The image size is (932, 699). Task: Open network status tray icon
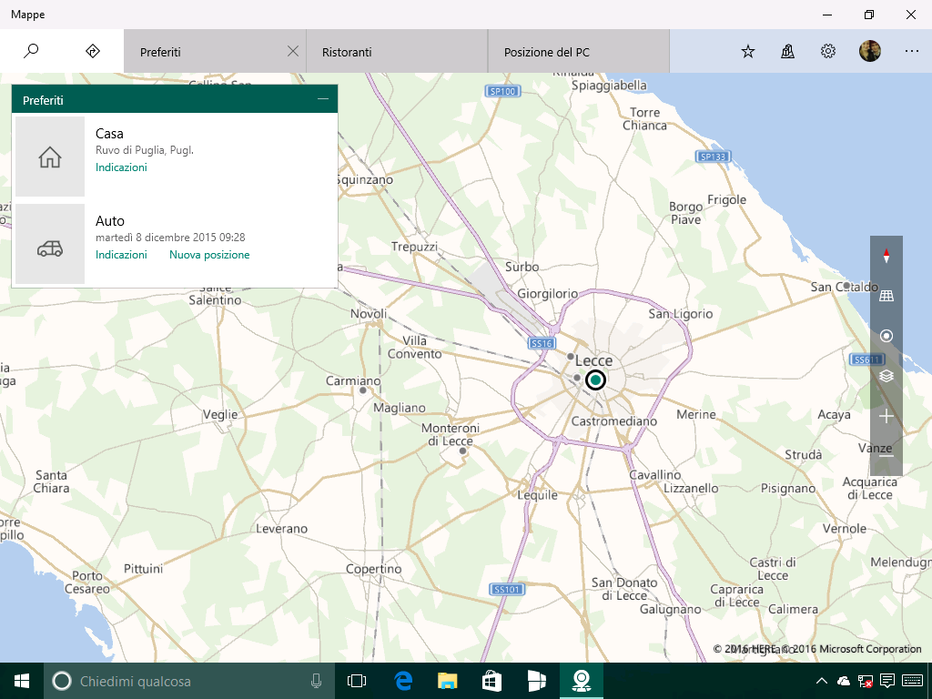(x=866, y=681)
